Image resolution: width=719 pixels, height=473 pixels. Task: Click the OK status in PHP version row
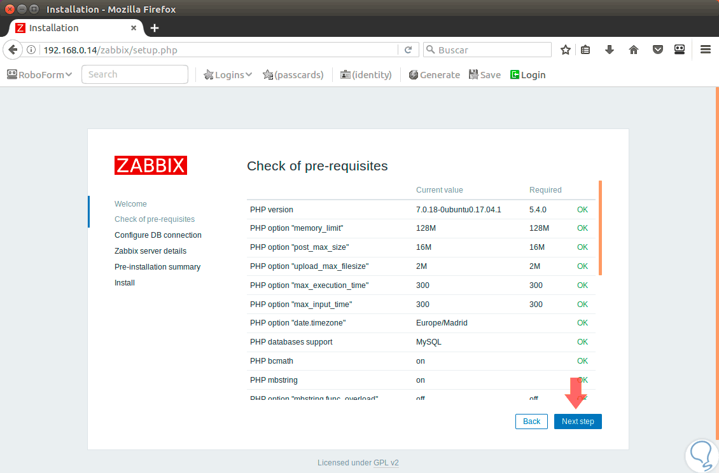click(x=582, y=209)
